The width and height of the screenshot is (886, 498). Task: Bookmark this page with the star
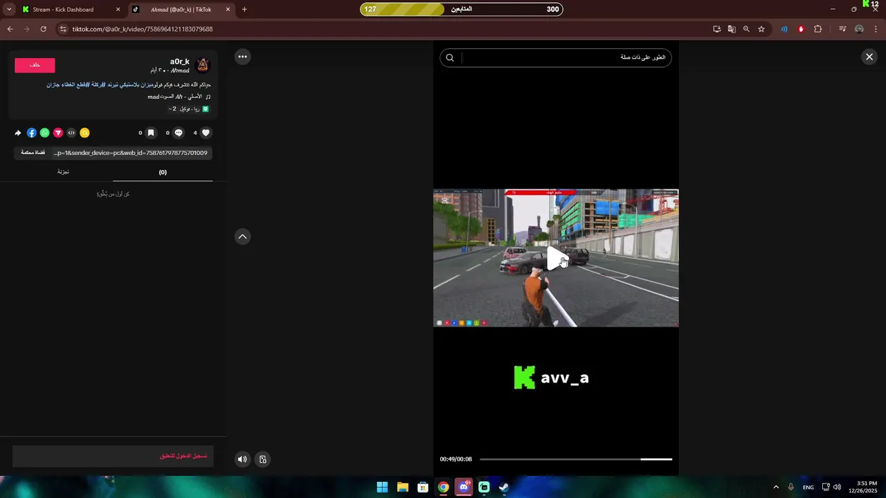point(761,29)
